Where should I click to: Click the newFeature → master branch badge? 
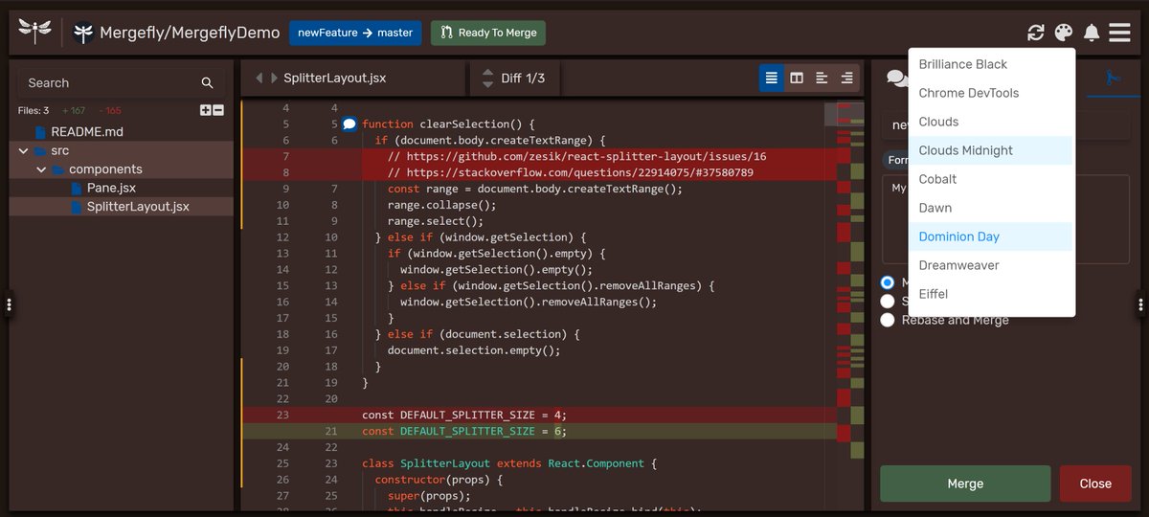tap(355, 33)
